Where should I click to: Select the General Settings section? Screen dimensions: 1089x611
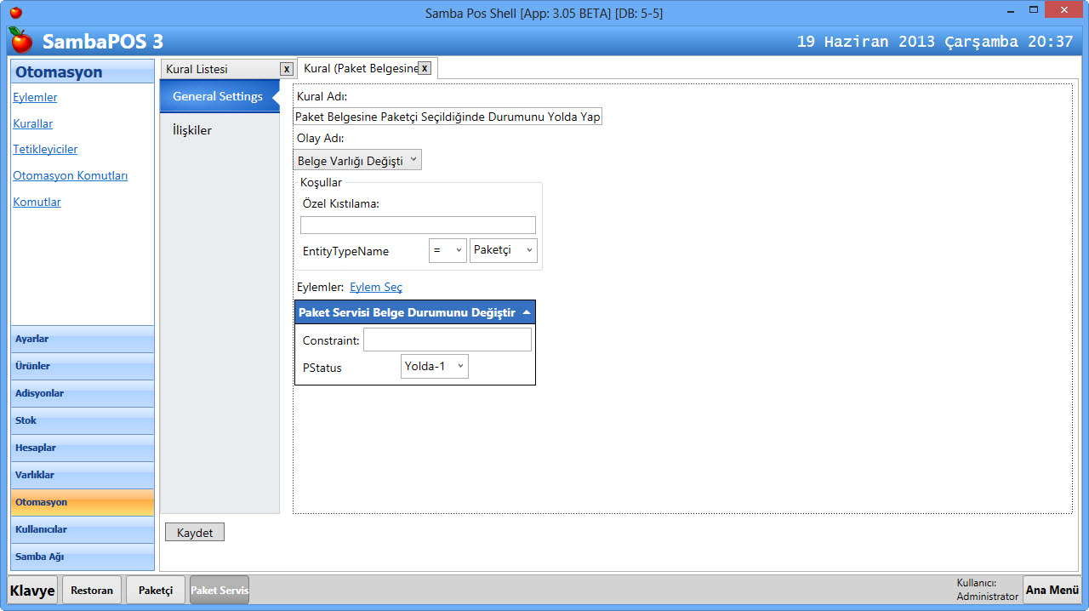click(218, 96)
